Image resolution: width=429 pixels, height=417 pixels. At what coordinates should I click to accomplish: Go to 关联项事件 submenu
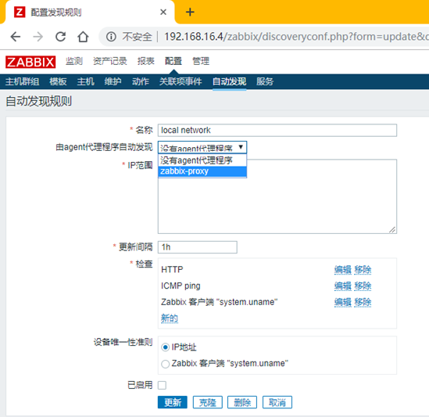(x=181, y=81)
